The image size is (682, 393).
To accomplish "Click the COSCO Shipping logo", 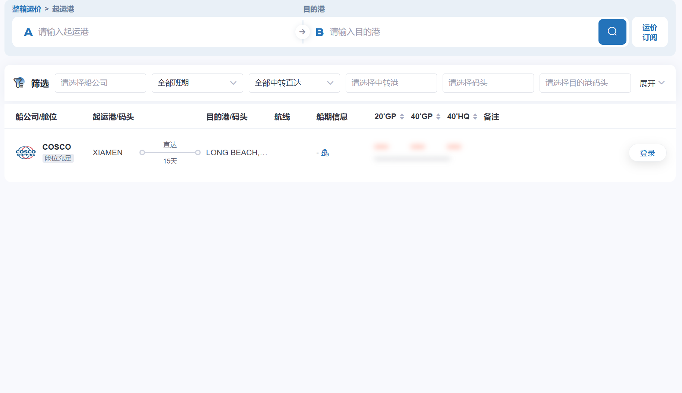I will point(25,152).
